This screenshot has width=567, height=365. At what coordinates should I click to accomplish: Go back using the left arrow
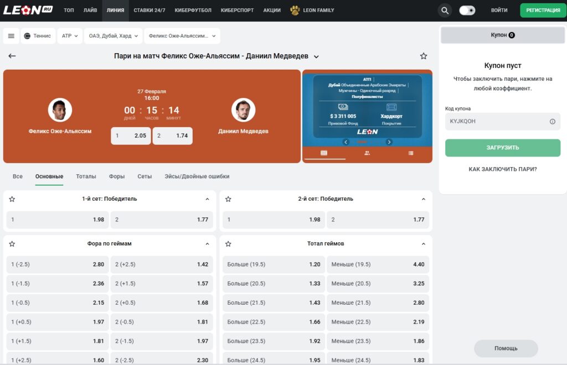(12, 56)
